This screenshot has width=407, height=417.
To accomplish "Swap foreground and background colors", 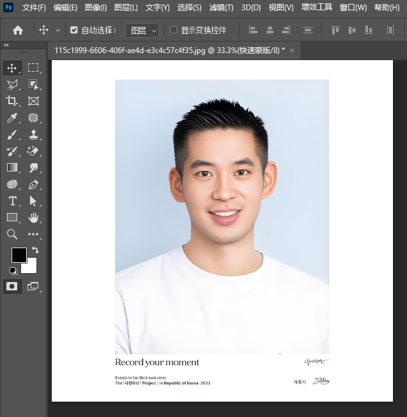I will tap(35, 250).
